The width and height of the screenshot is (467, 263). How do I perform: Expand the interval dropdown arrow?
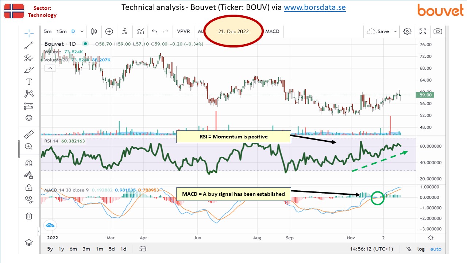[x=82, y=31]
